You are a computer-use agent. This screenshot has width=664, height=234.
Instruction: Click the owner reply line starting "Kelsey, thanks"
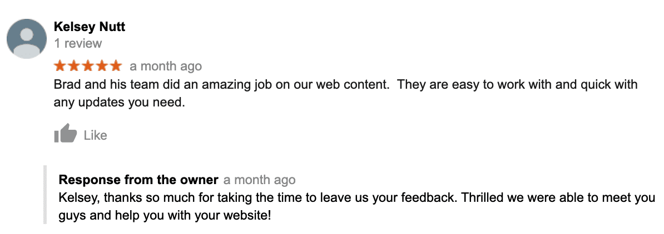pyautogui.click(x=356, y=197)
